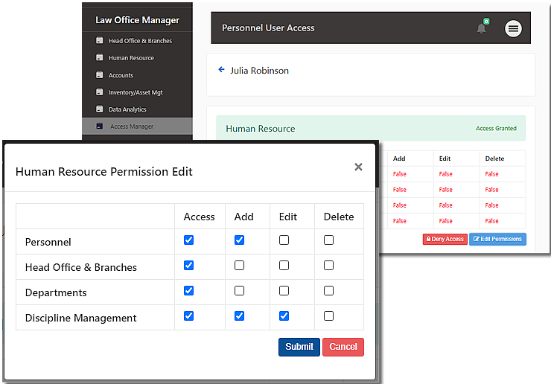This screenshot has width=551, height=384.
Task: Click the Accounts sidebar icon
Action: coord(99,75)
